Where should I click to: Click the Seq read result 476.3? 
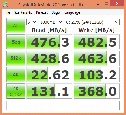click(x=49, y=42)
